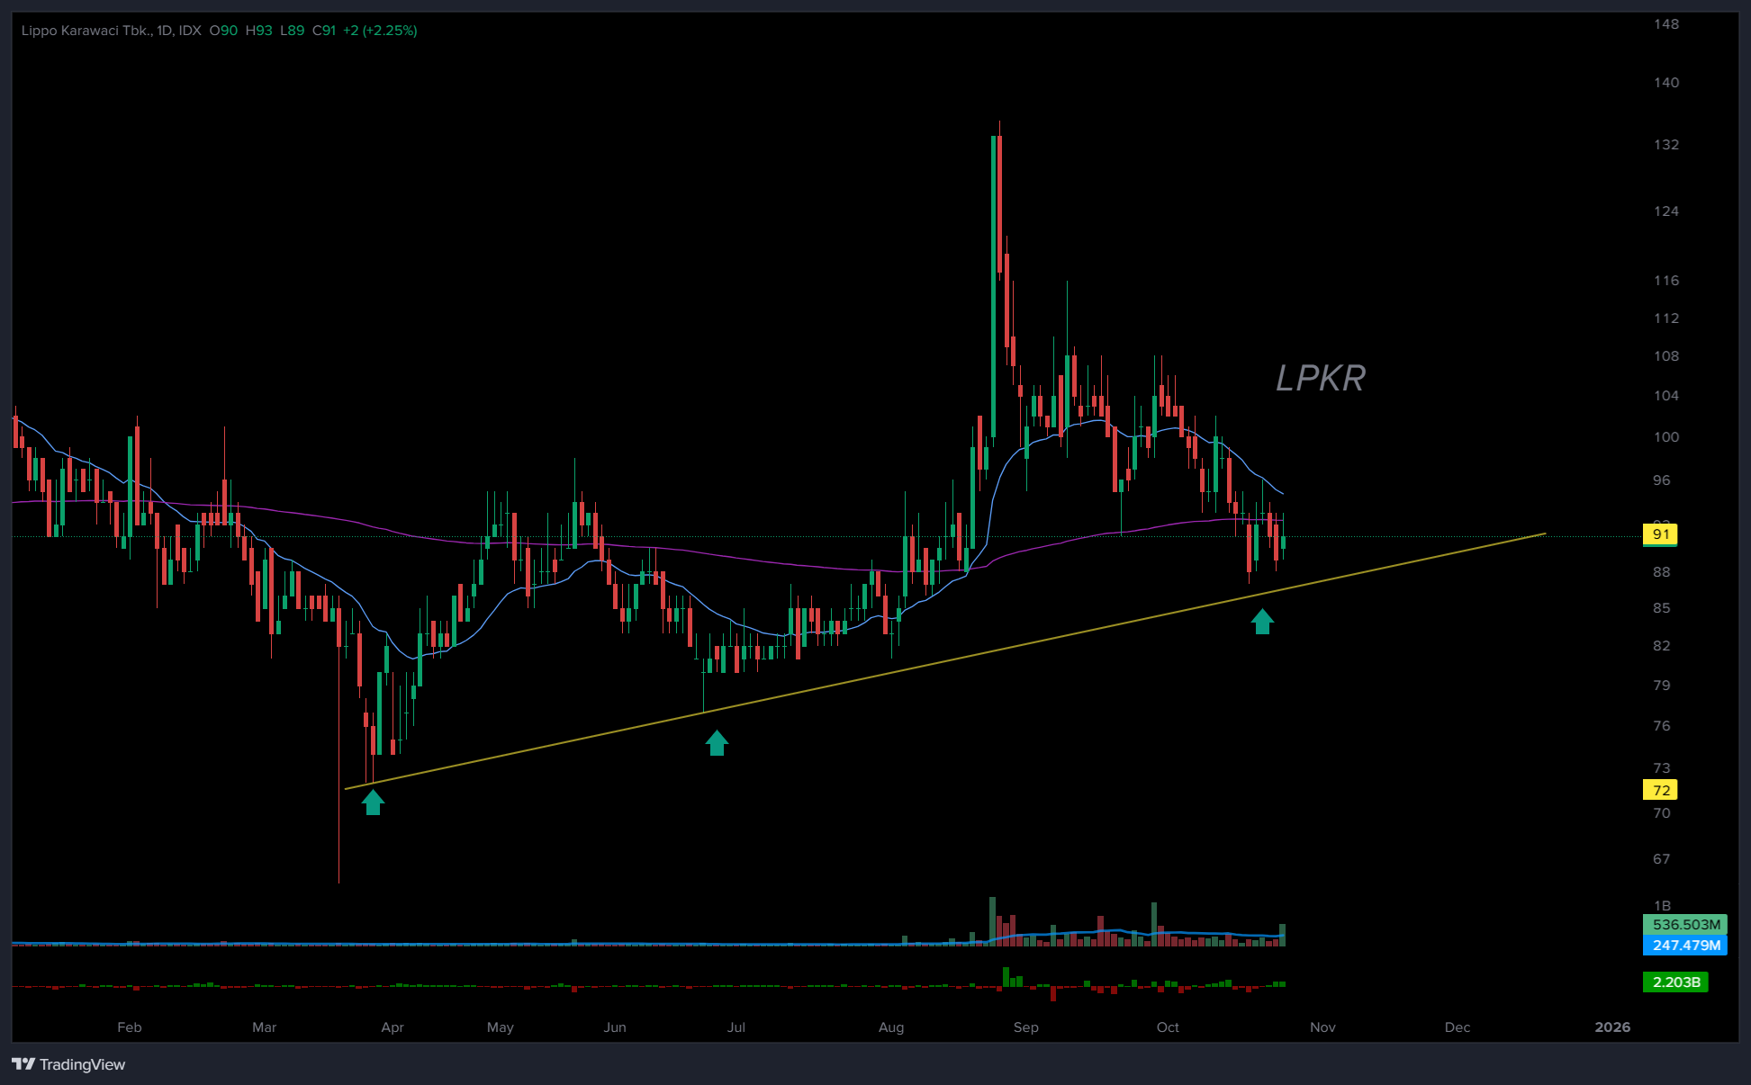
Task: Click the +2 (+2.25%) change value
Action: [x=380, y=31]
